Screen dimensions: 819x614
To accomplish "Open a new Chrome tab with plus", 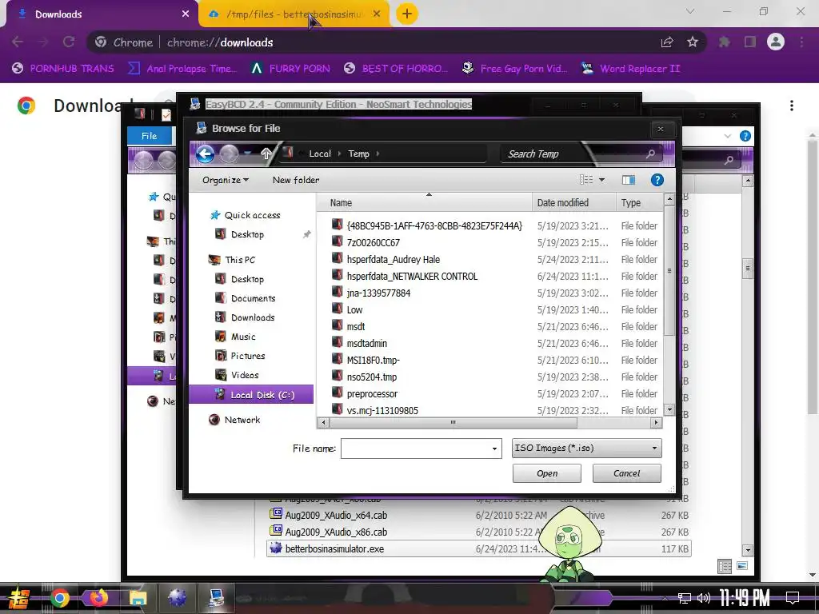I will pos(407,14).
